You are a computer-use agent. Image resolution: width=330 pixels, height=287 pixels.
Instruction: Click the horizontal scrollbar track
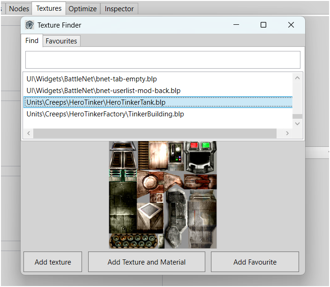coord(155,133)
